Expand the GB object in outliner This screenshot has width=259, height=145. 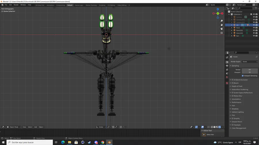[232, 25]
